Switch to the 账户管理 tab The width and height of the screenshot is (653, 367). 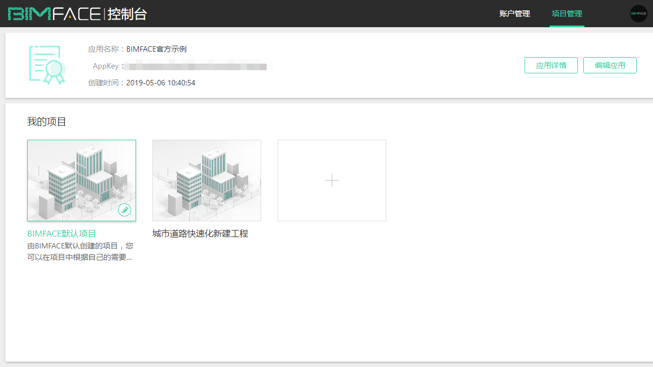tap(514, 14)
